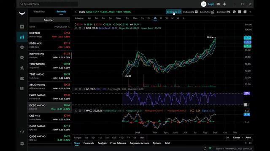Open the Analysis tab

(x=102, y=143)
